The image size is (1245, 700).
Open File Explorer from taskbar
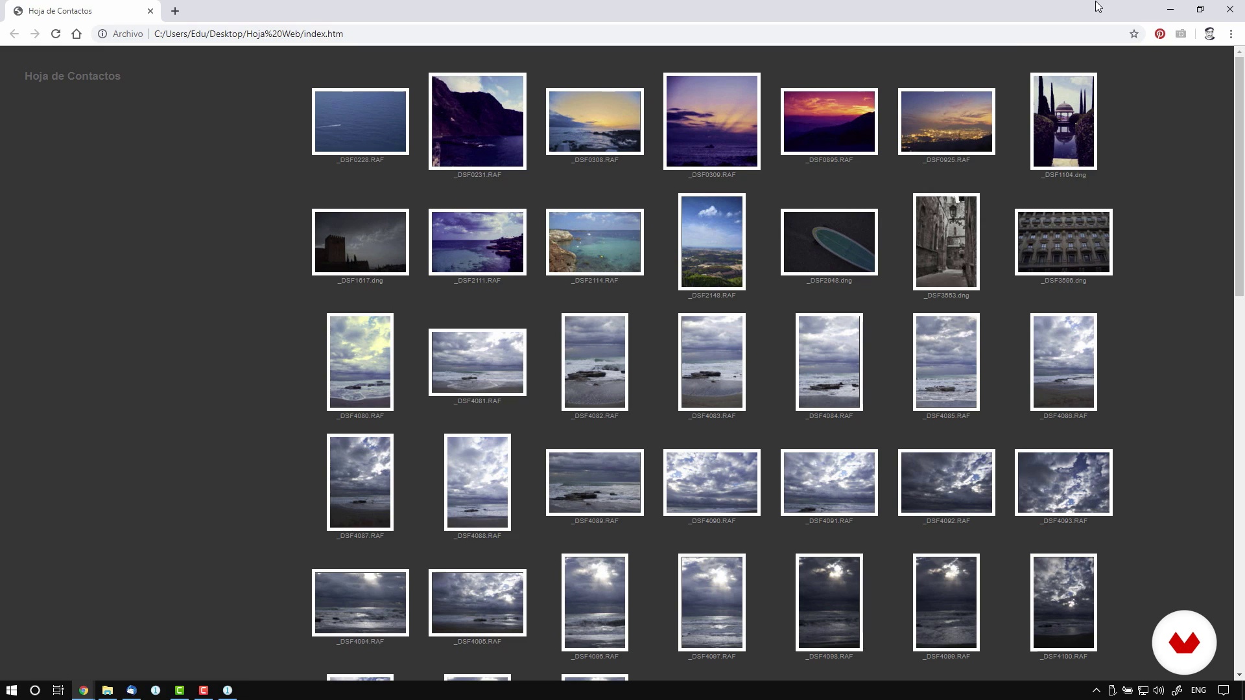[108, 690]
